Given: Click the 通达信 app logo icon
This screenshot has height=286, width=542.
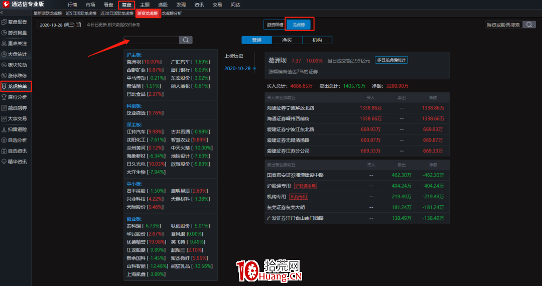Looking at the screenshot, I should [6, 5].
